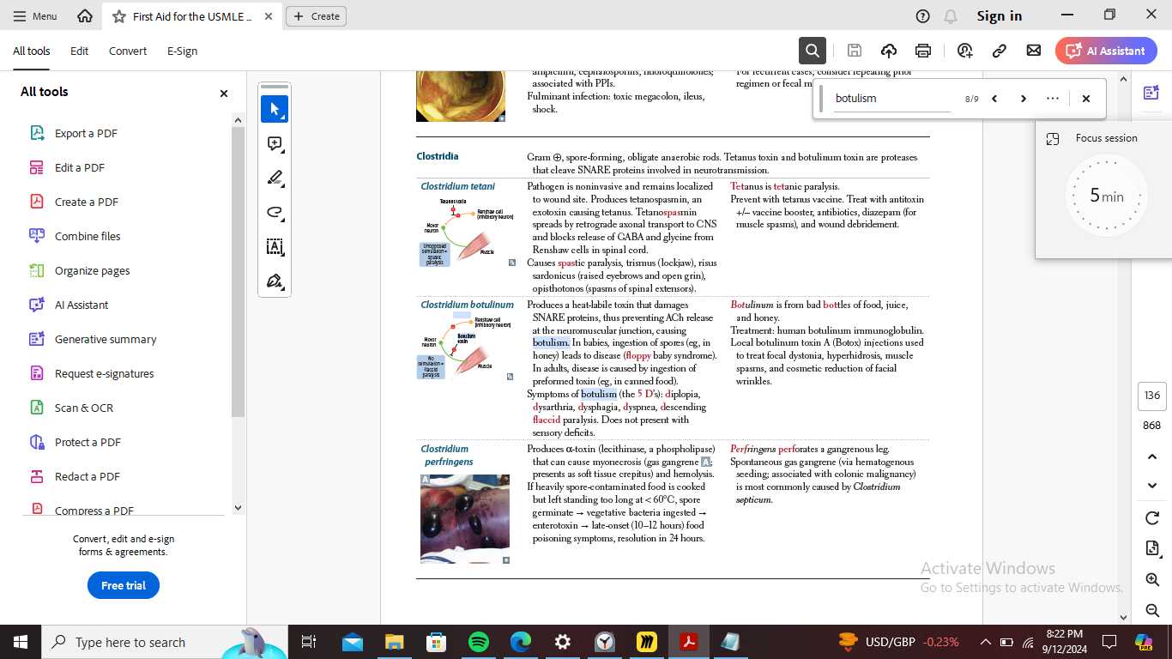The image size is (1172, 659).
Task: Open the Home view icon
Action: [85, 16]
